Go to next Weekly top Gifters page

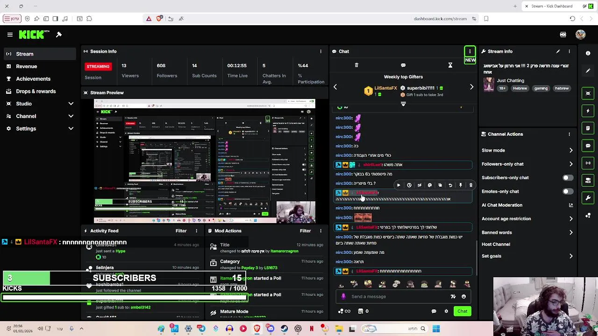tap(471, 87)
